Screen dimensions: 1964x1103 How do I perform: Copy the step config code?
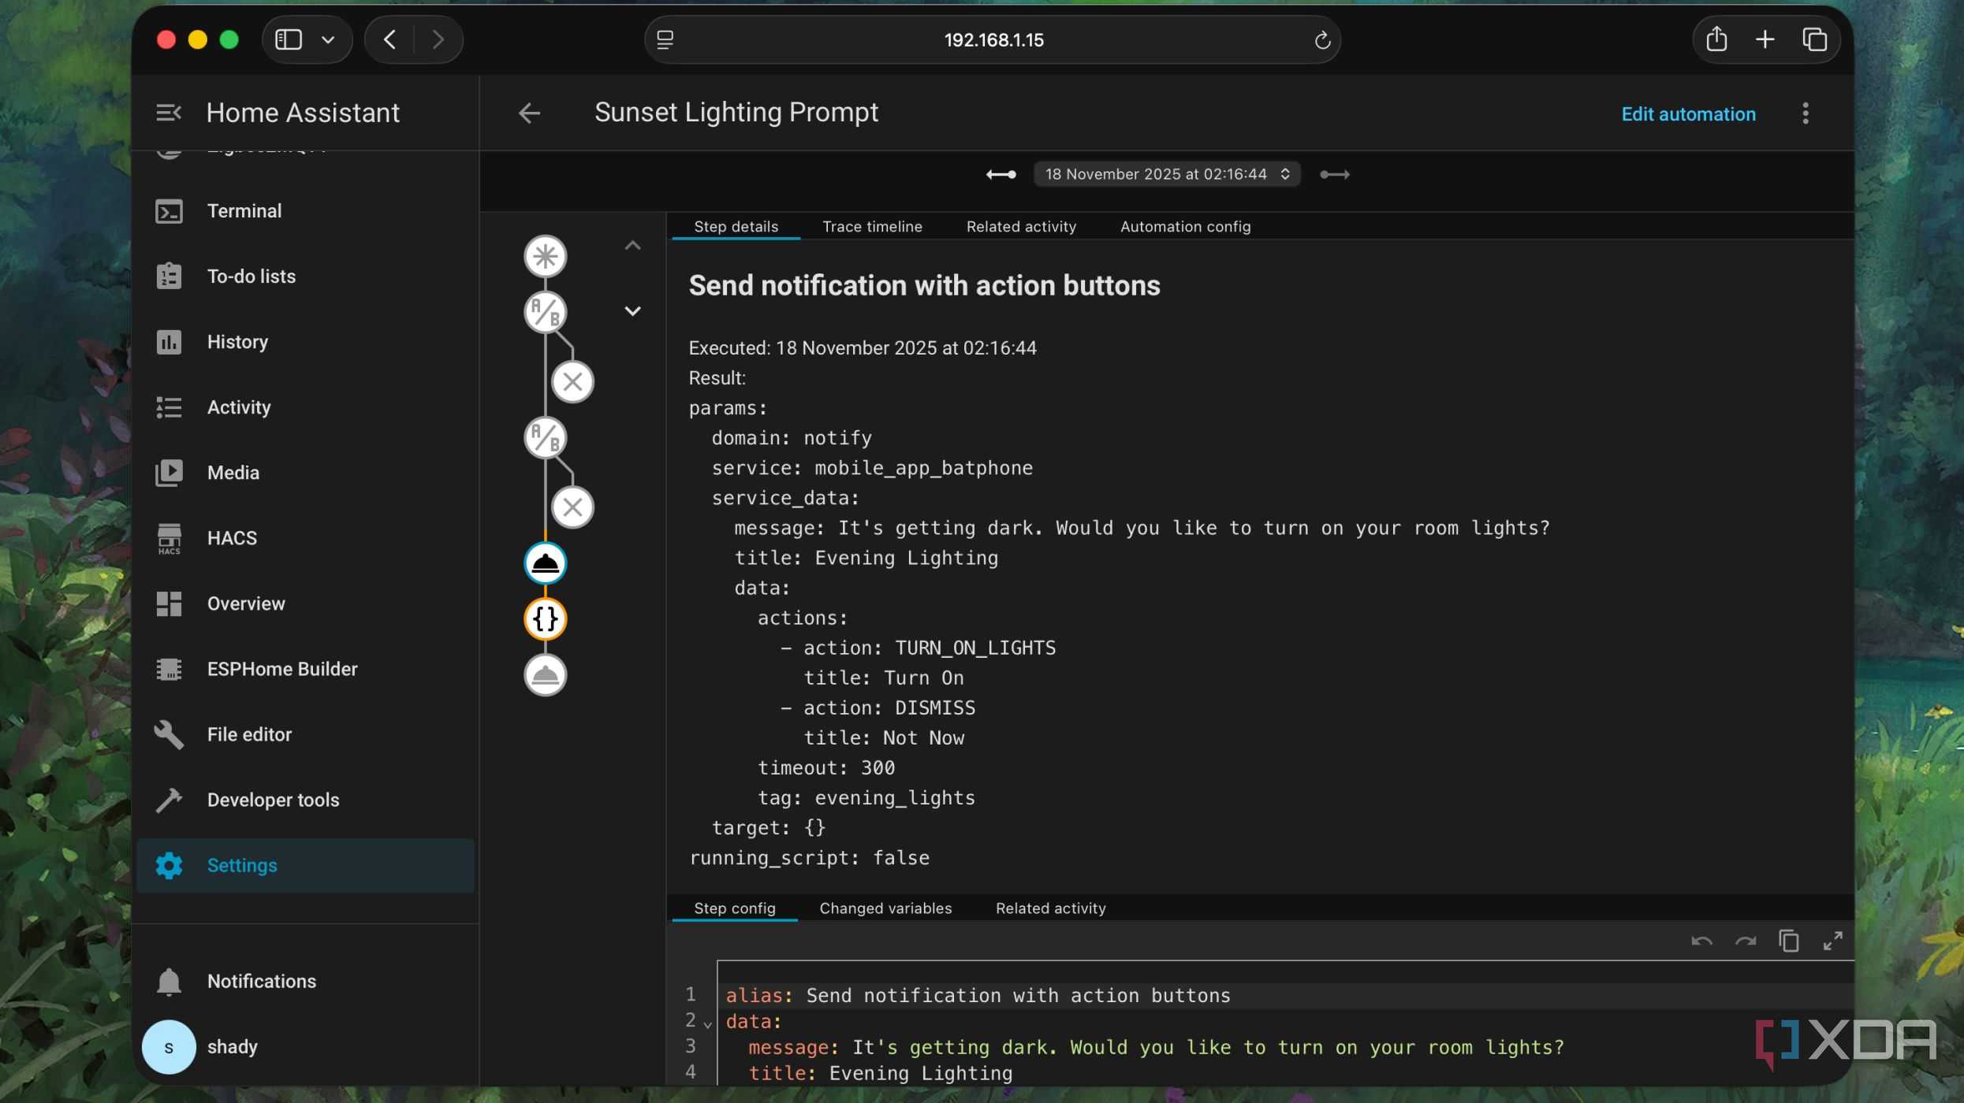click(1788, 941)
